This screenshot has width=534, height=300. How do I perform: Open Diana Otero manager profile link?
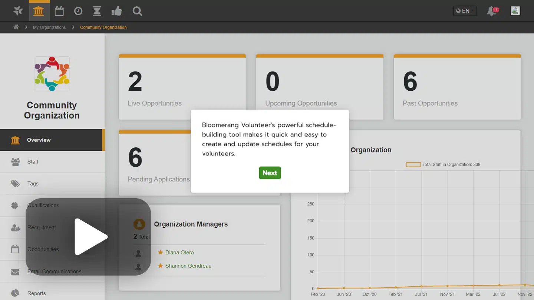tap(179, 253)
